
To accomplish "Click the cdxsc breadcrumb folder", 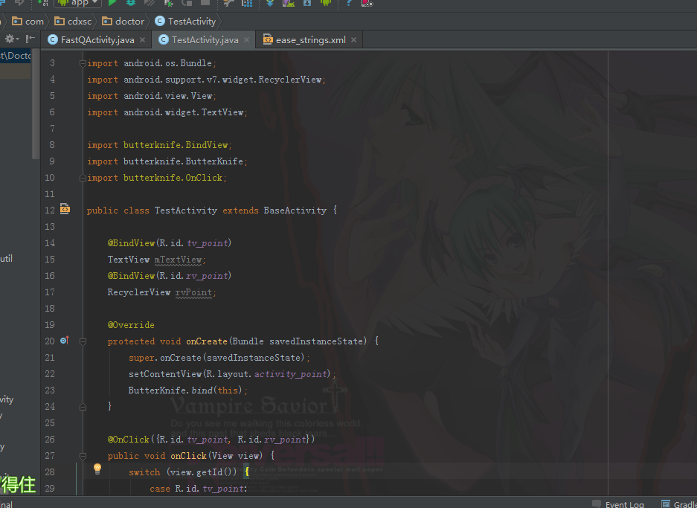I will (x=73, y=22).
